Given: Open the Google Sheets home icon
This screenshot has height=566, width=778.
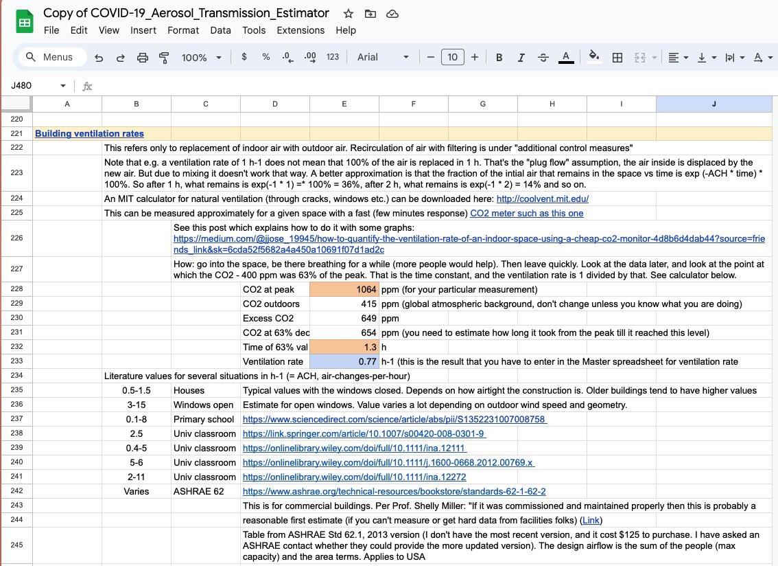Looking at the screenshot, I should 24,22.
